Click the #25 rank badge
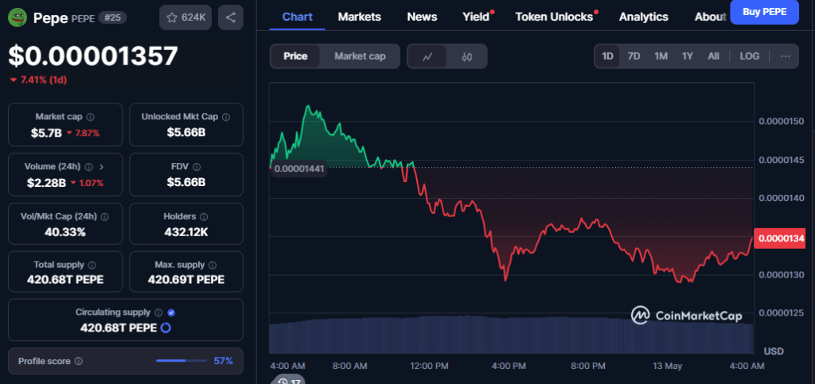This screenshot has height=384, width=815. 111,17
